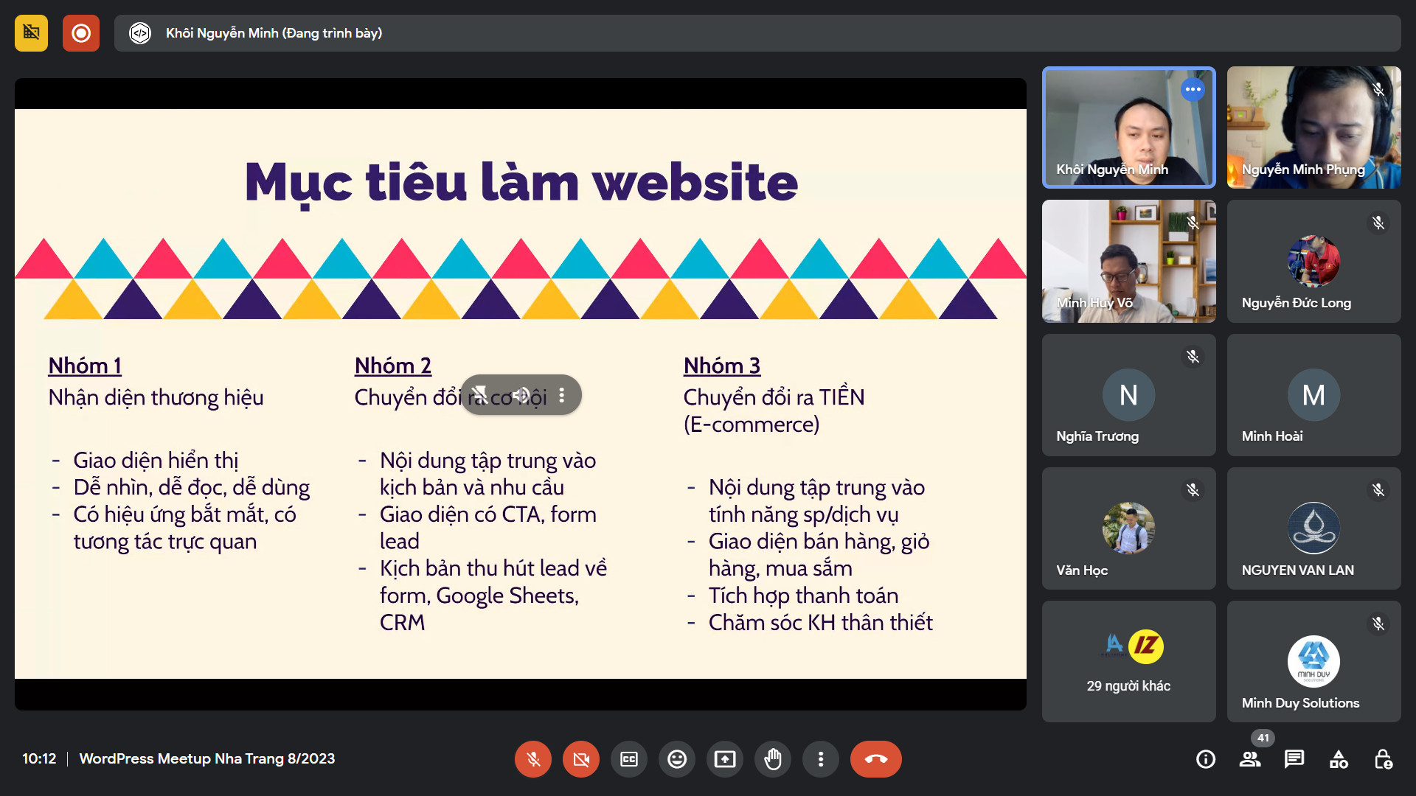The width and height of the screenshot is (1416, 796).
Task: Click the red recording indicator icon
Action: click(x=81, y=33)
